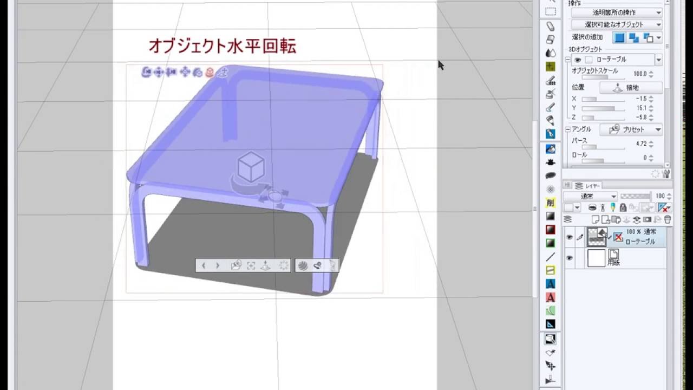Select the blue triangle ruler tool

click(551, 324)
